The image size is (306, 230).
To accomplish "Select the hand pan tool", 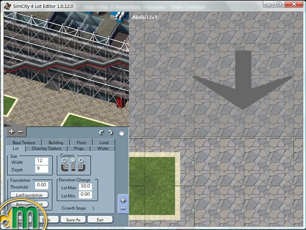I will tap(121, 133).
